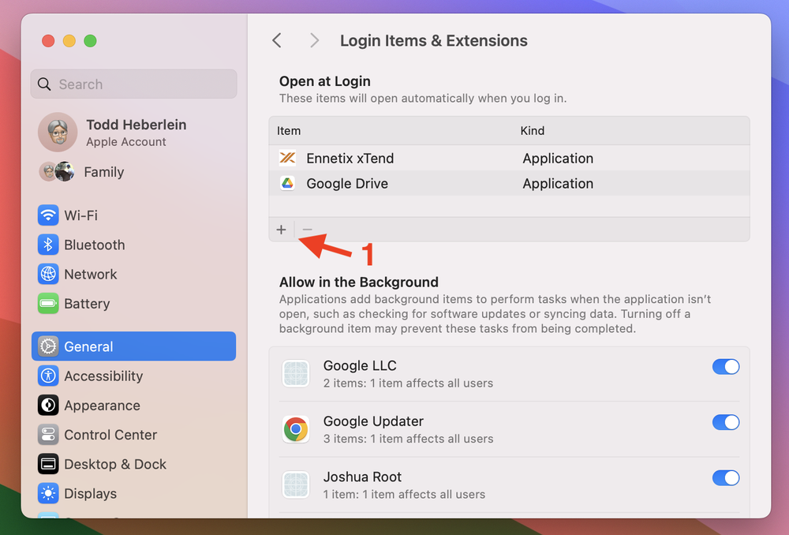Click the Desktop & Dock icon

(48, 464)
